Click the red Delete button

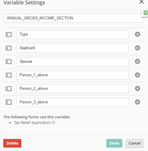click(12, 143)
